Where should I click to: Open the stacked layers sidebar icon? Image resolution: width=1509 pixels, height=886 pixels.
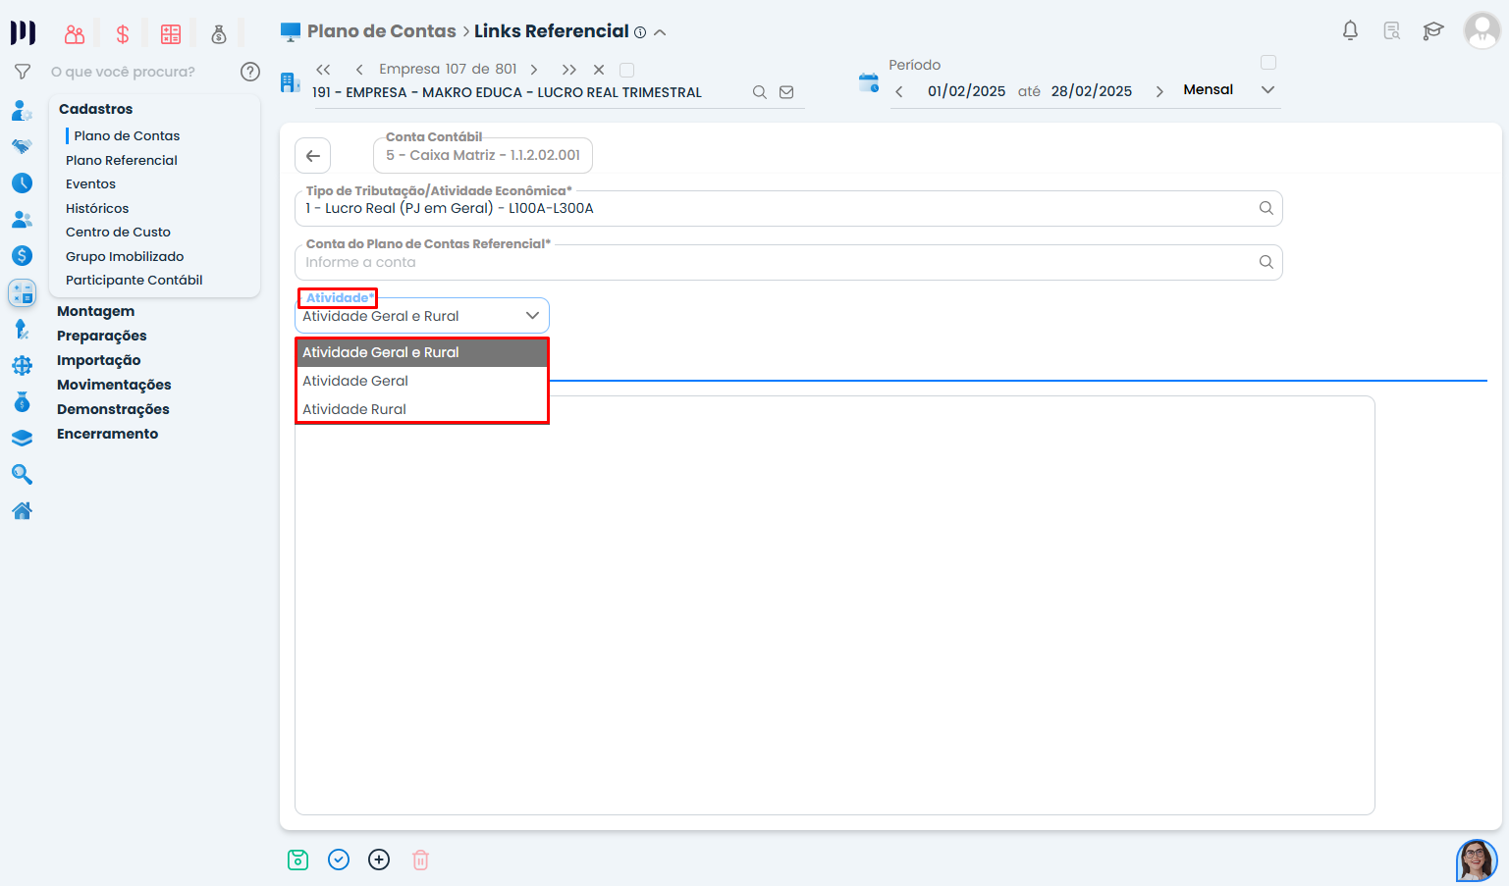22,439
